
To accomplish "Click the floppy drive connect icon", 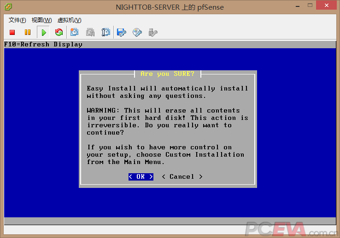I will click(x=122, y=32).
